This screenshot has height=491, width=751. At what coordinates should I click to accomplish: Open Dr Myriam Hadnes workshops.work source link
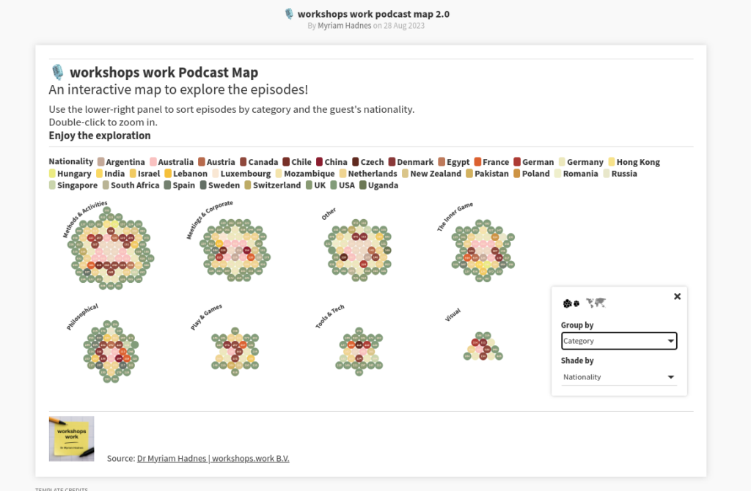pyautogui.click(x=213, y=459)
